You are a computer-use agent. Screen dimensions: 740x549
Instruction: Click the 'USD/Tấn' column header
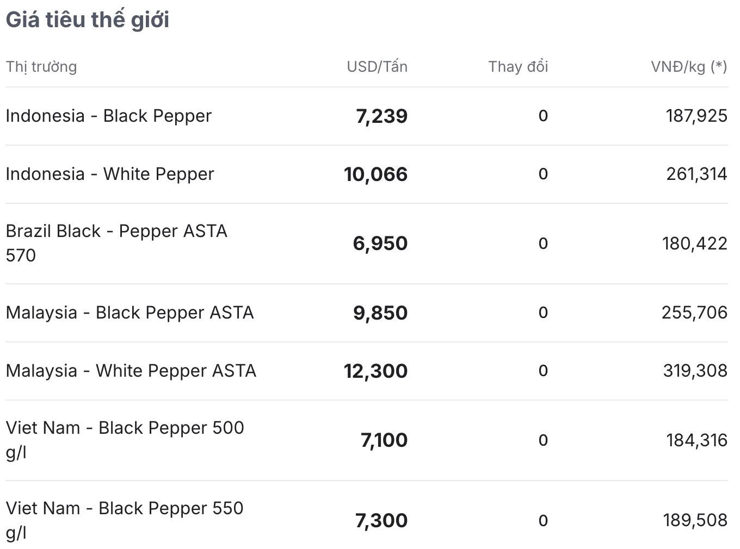(377, 66)
